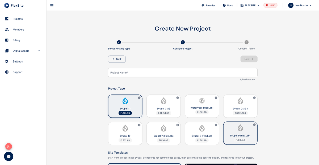319x165 pixels.
Task: Show info for Drupal 7 (FlexLab) card
Action: 178,125
